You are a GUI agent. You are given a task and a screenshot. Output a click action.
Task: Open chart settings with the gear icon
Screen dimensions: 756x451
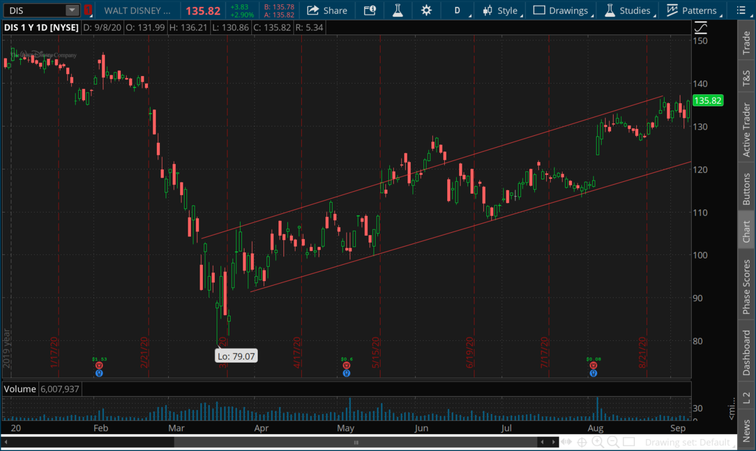tap(427, 10)
